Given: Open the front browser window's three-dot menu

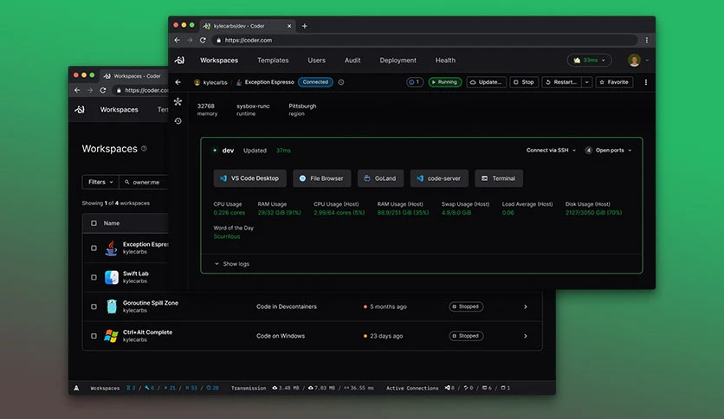Looking at the screenshot, I should [646, 40].
